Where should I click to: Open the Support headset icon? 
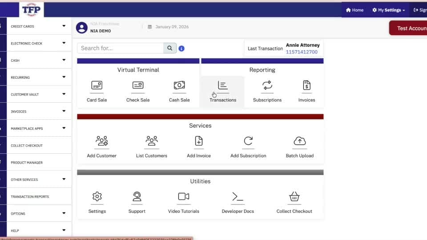(137, 196)
